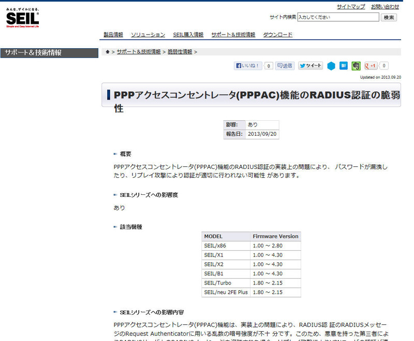Click the blue hexagon share icon
The width and height of the screenshot is (414, 341).
click(x=331, y=66)
